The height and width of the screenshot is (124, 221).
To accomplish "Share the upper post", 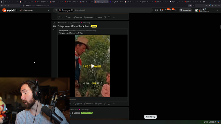I will (x=68, y=17).
